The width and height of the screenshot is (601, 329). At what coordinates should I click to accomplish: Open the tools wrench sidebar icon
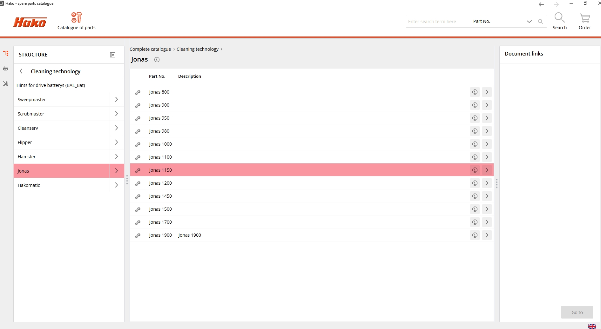point(6,84)
